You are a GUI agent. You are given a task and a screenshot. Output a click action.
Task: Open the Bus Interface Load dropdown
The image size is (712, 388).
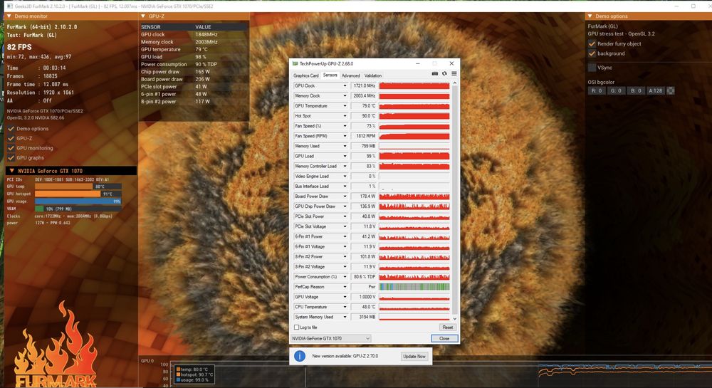click(x=345, y=186)
